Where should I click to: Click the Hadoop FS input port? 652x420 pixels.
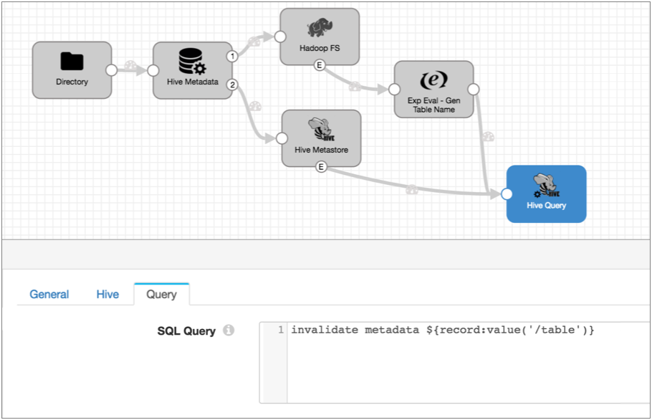280,37
